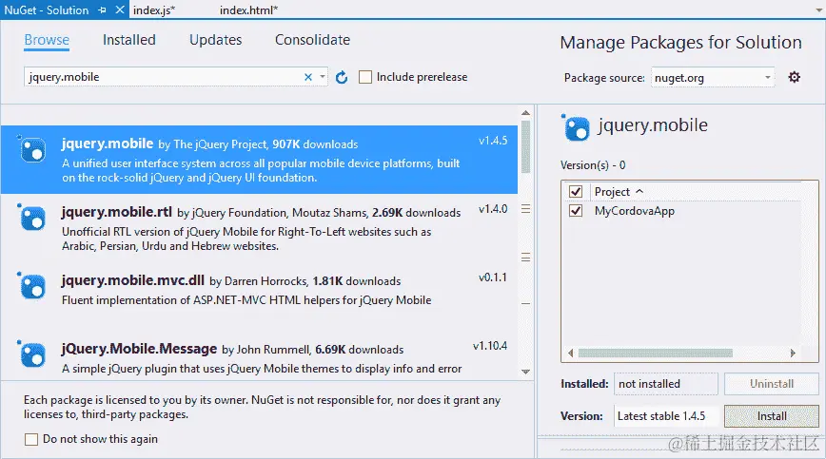This screenshot has width=826, height=459.
Task: Open the Version selection dropdown
Action: click(666, 416)
